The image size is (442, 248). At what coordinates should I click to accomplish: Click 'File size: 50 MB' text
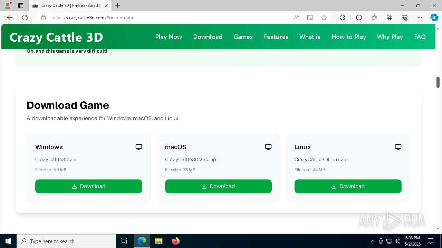point(51,170)
